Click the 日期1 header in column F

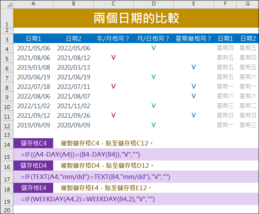225,38
